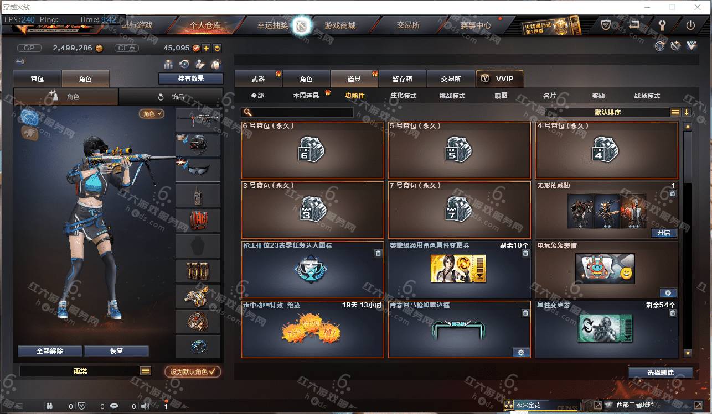
Task: Click the power exit icon at top right
Action: 690,25
